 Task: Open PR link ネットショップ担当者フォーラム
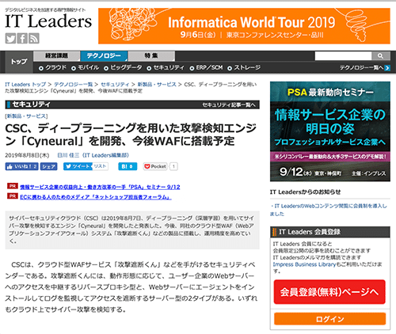[x=96, y=197]
